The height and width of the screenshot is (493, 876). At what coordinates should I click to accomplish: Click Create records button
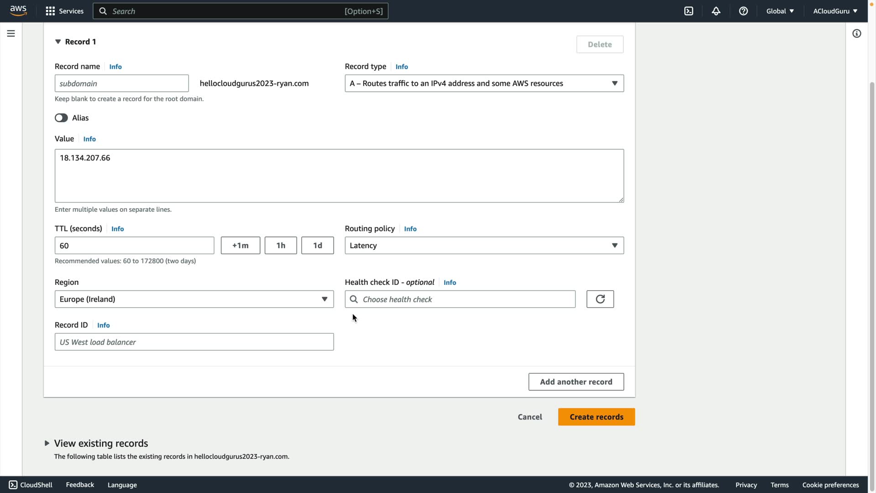596,417
